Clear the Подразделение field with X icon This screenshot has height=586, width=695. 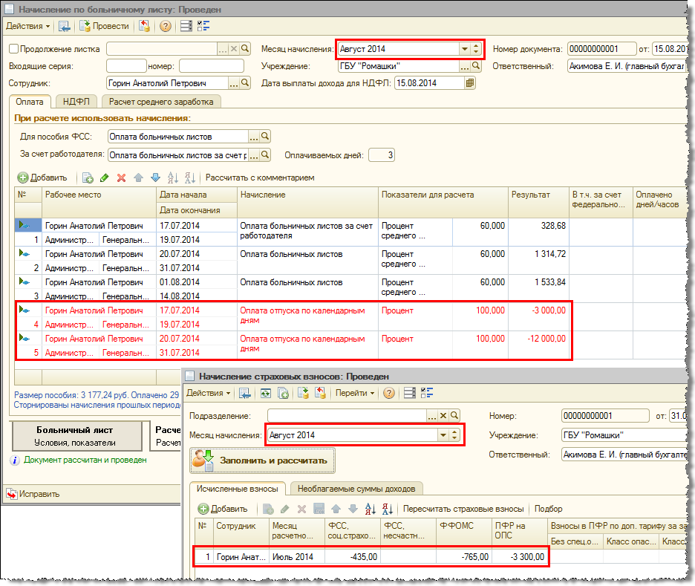pyautogui.click(x=443, y=416)
